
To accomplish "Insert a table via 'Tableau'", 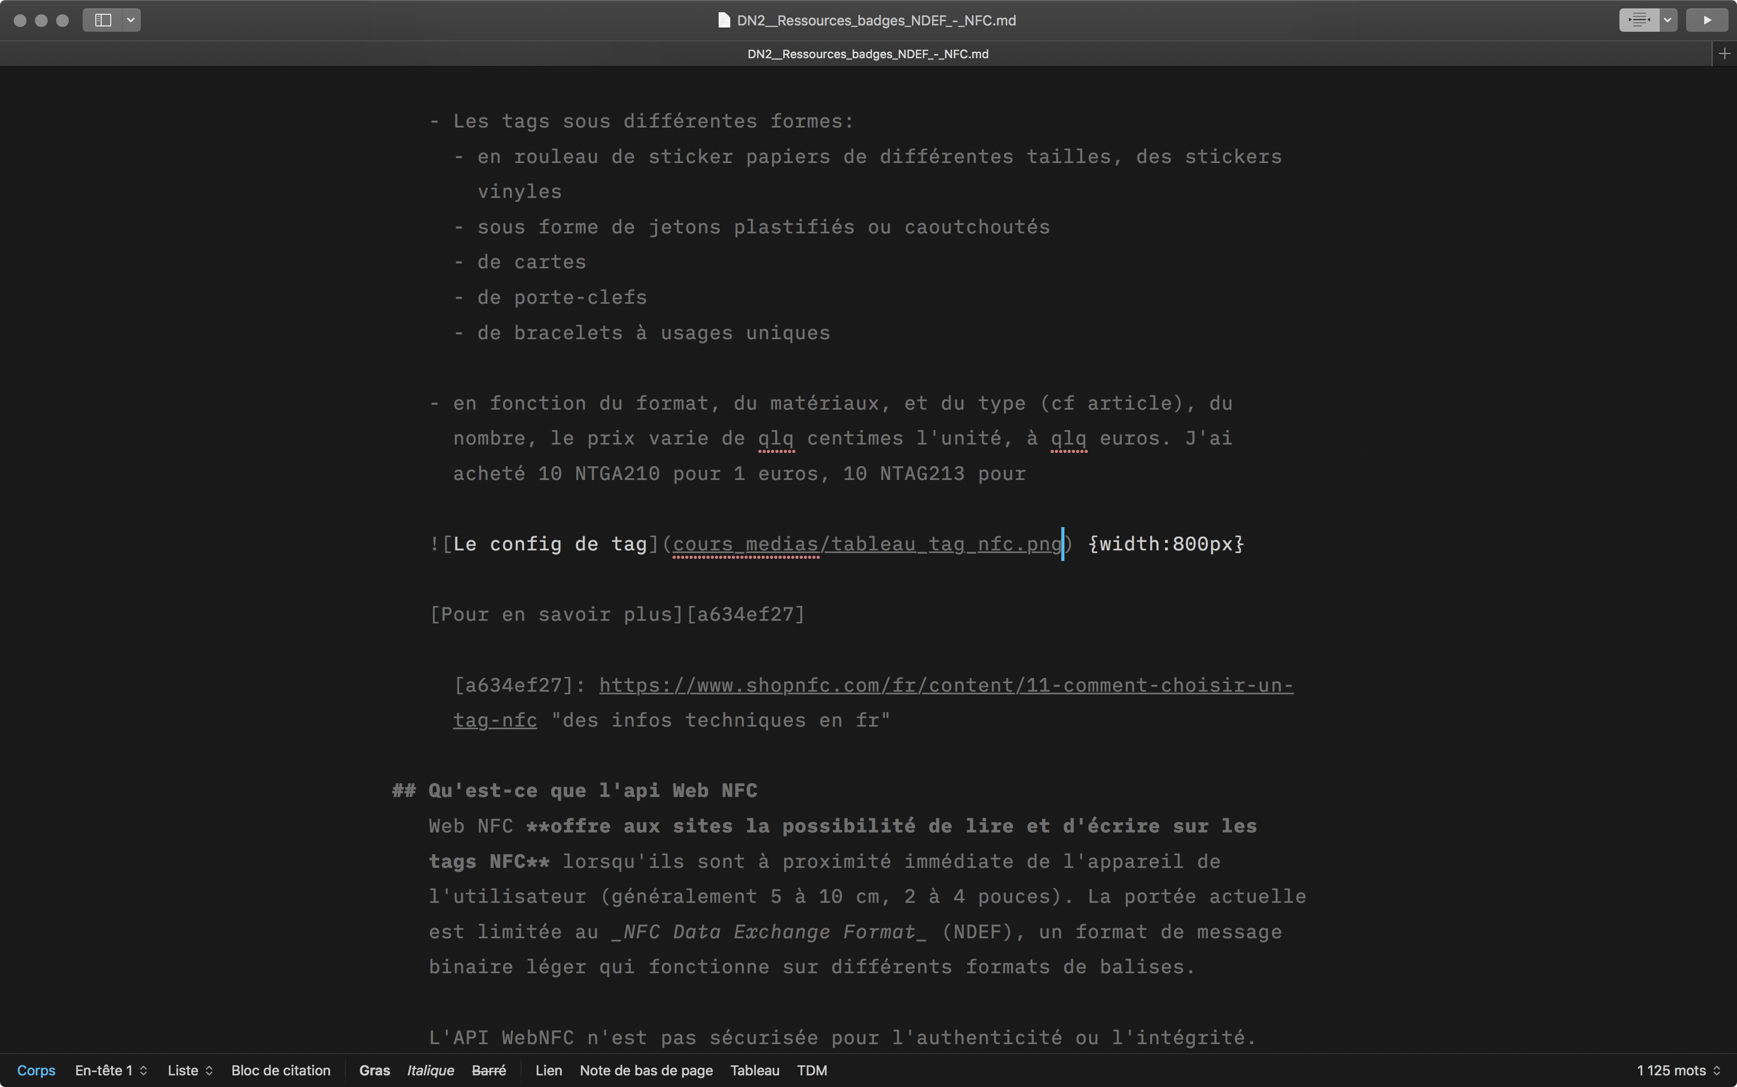I will pyautogui.click(x=754, y=1070).
